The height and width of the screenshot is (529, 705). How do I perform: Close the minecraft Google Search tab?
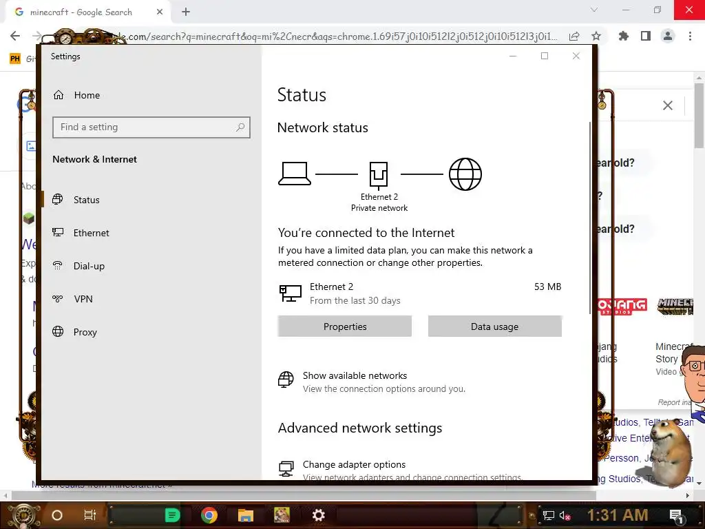click(159, 12)
